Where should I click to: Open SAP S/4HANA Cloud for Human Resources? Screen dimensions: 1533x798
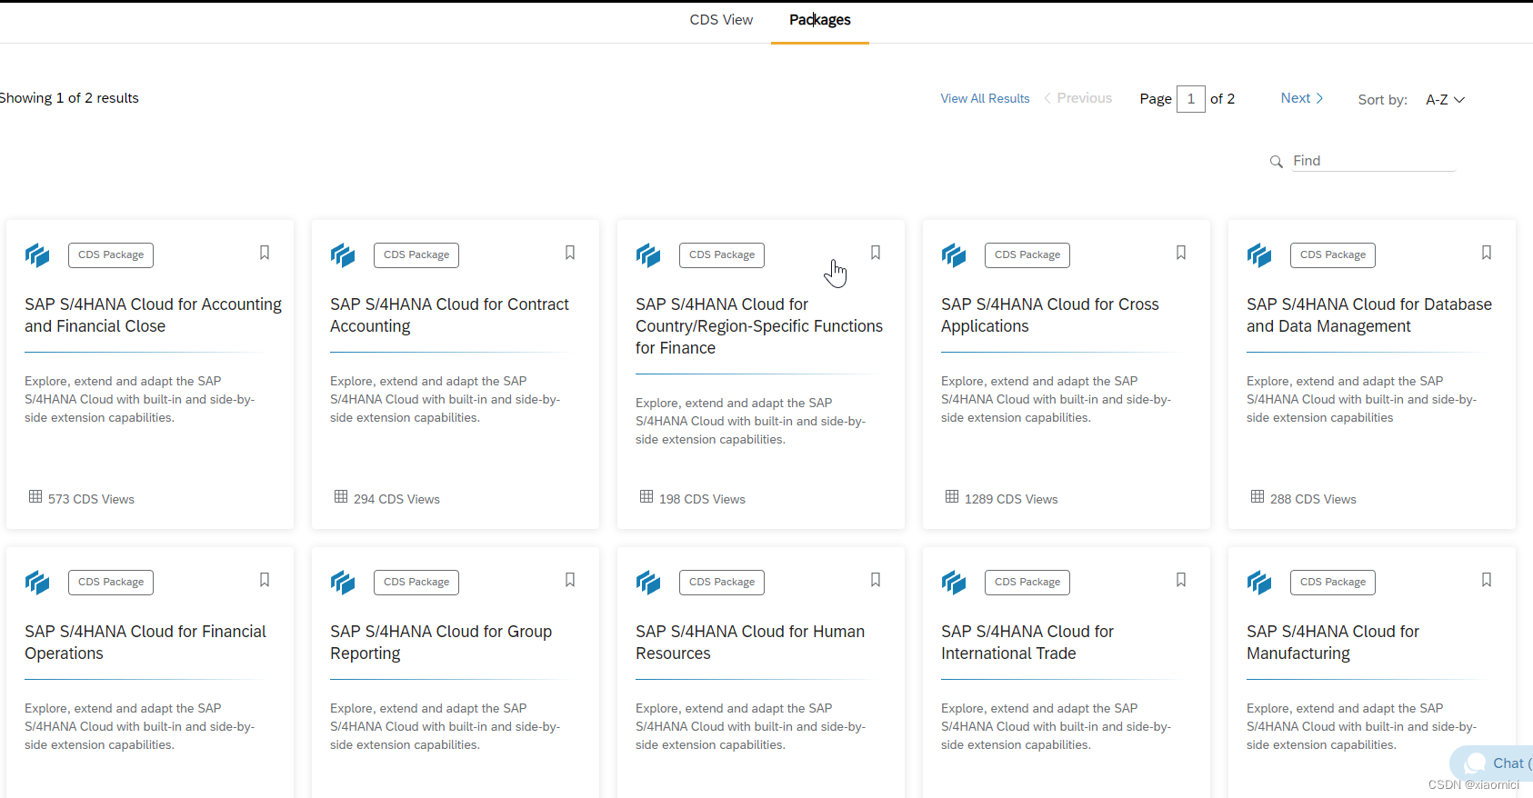tap(750, 643)
